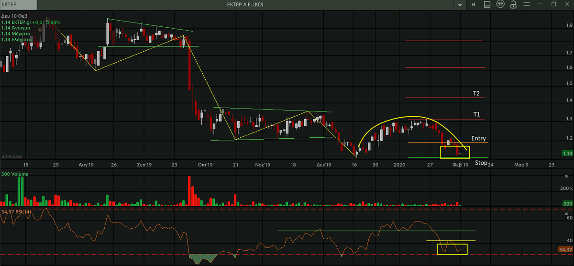Click the 'Μαρ 9' label on time axis
The width and height of the screenshot is (574, 266).
[x=521, y=165]
